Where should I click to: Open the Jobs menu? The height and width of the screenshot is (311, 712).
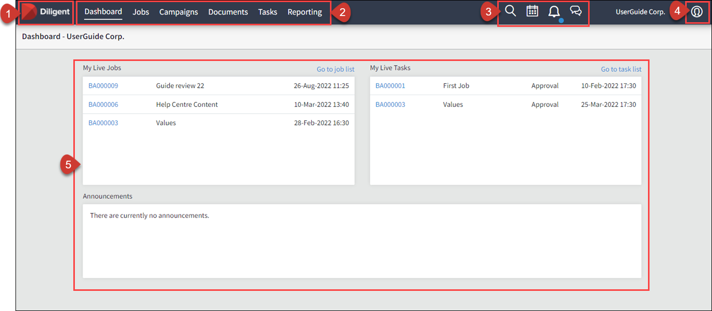[x=140, y=12]
